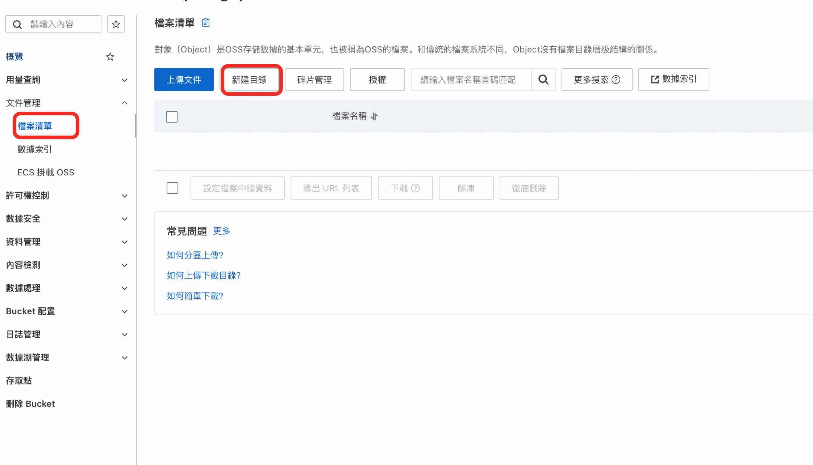Click the magnifier search button for filename

click(543, 80)
